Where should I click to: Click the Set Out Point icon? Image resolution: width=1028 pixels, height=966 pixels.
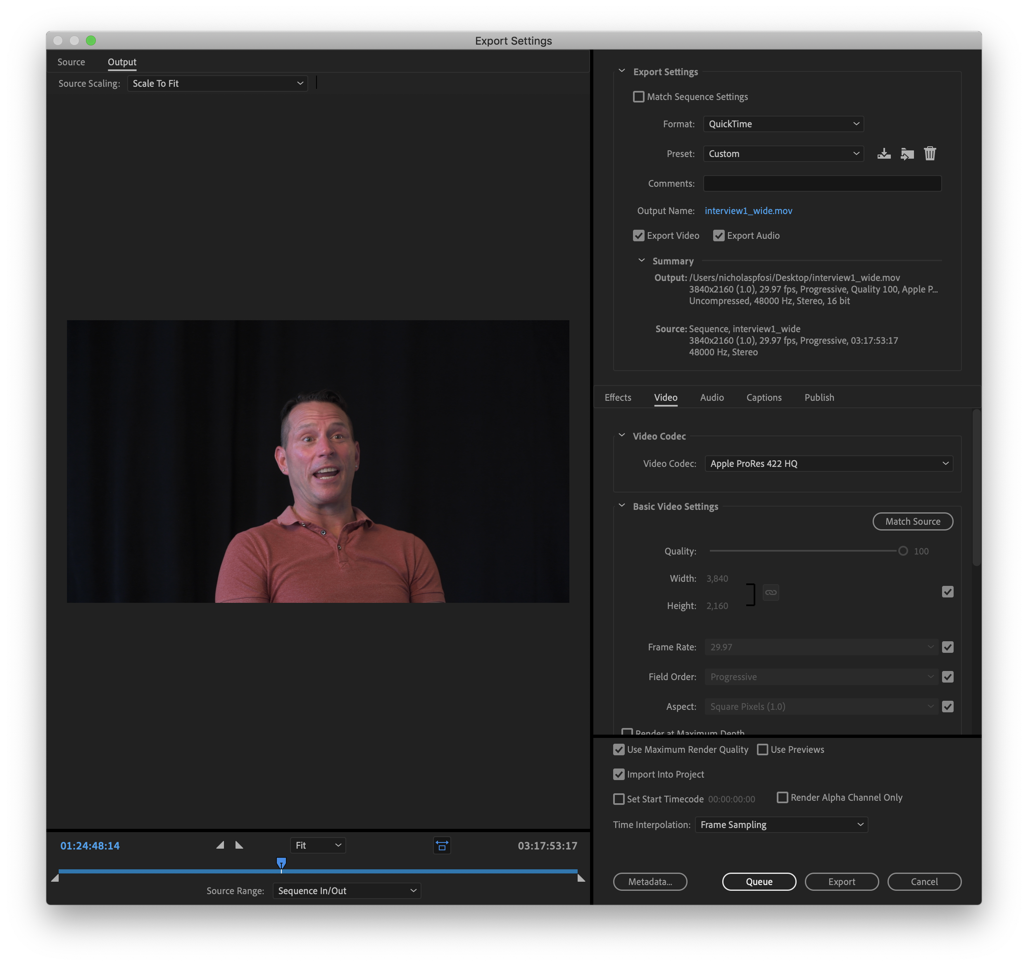(x=239, y=845)
